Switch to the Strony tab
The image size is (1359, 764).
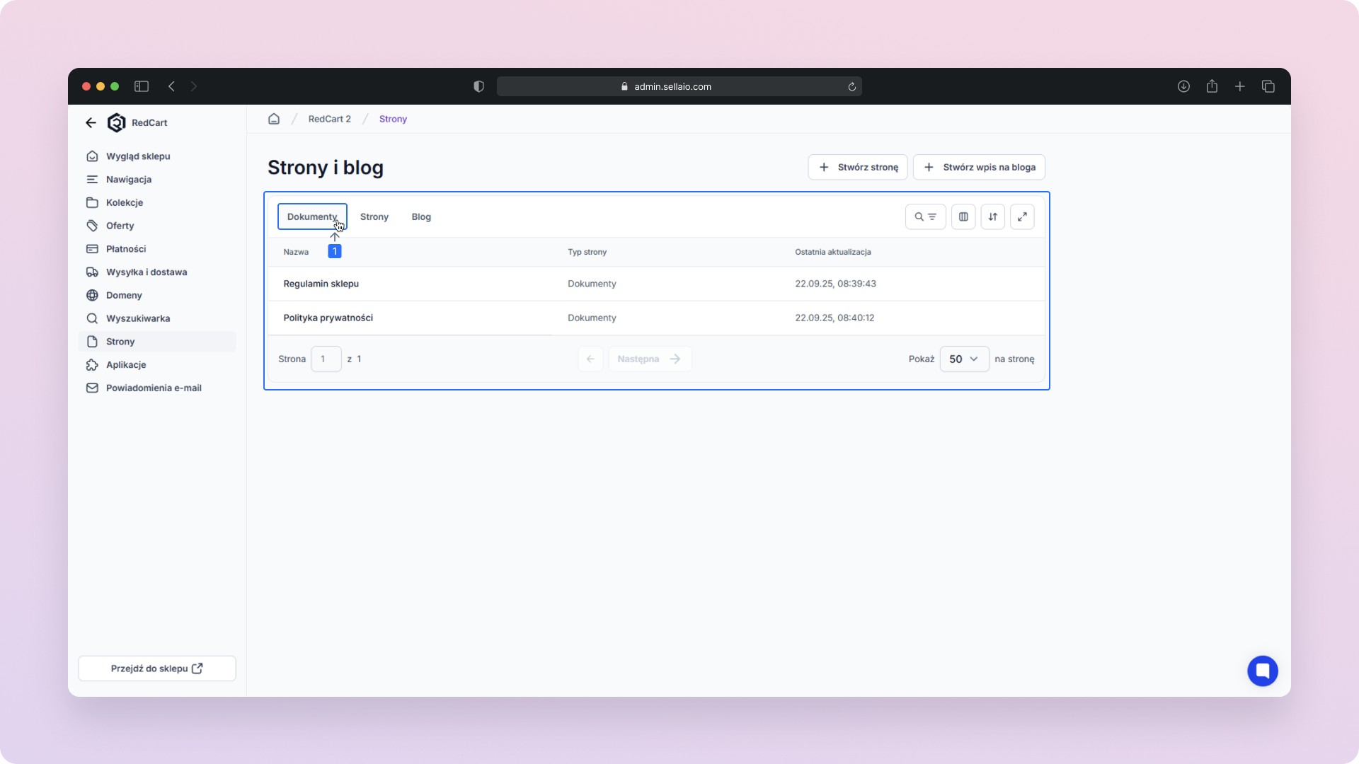point(374,217)
